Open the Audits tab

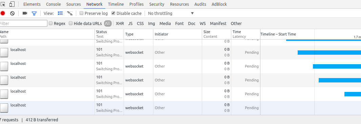click(200, 4)
